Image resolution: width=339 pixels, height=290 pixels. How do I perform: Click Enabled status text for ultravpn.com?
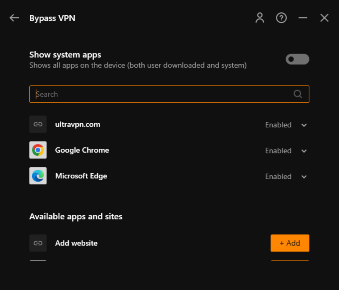[x=278, y=125]
